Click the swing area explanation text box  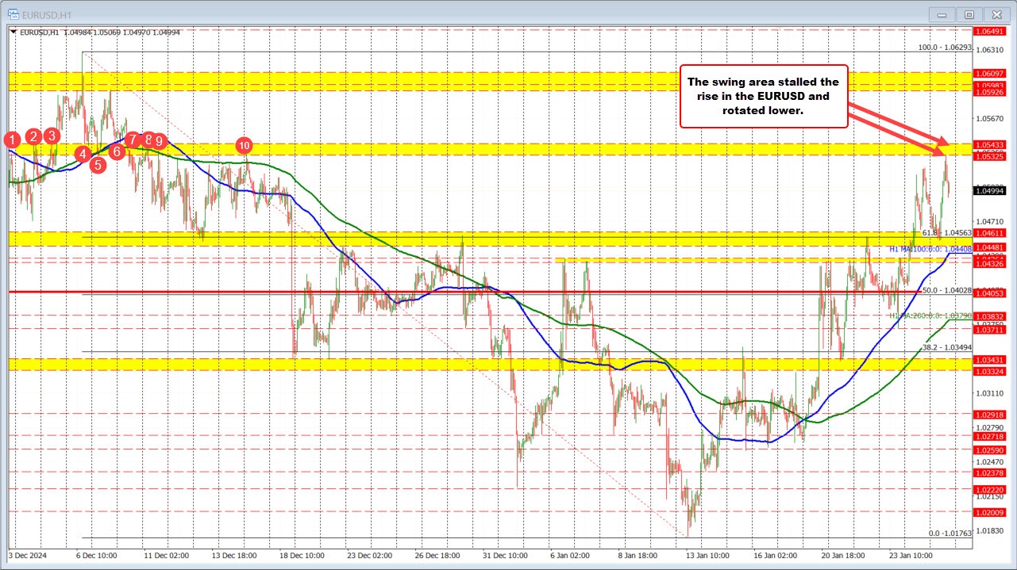coord(765,95)
